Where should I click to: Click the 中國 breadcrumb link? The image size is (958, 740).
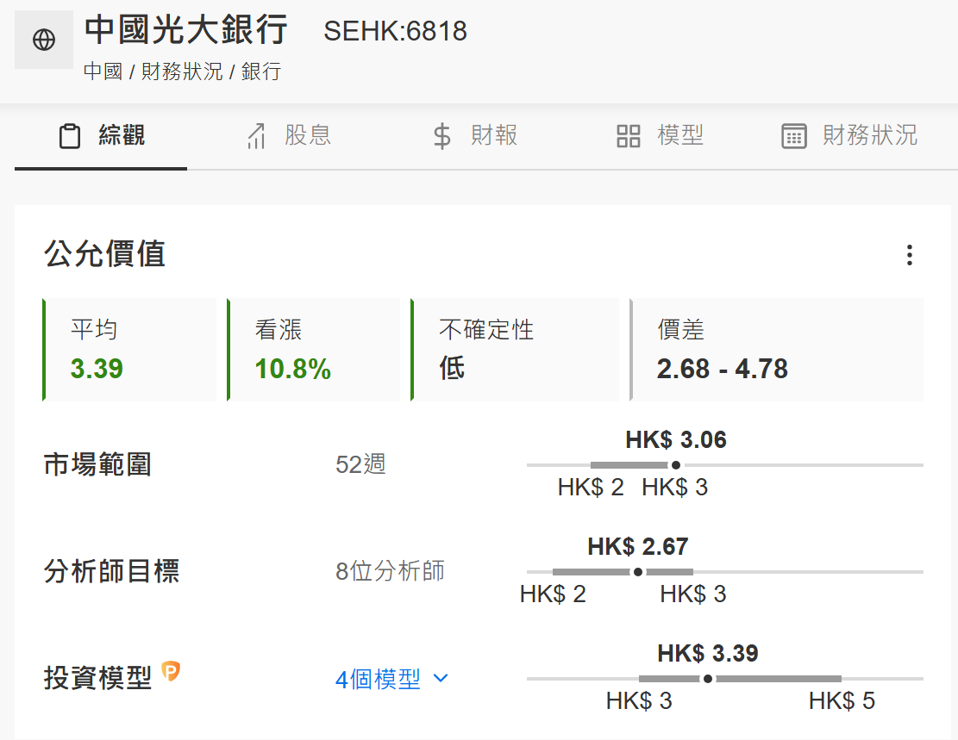pyautogui.click(x=103, y=72)
